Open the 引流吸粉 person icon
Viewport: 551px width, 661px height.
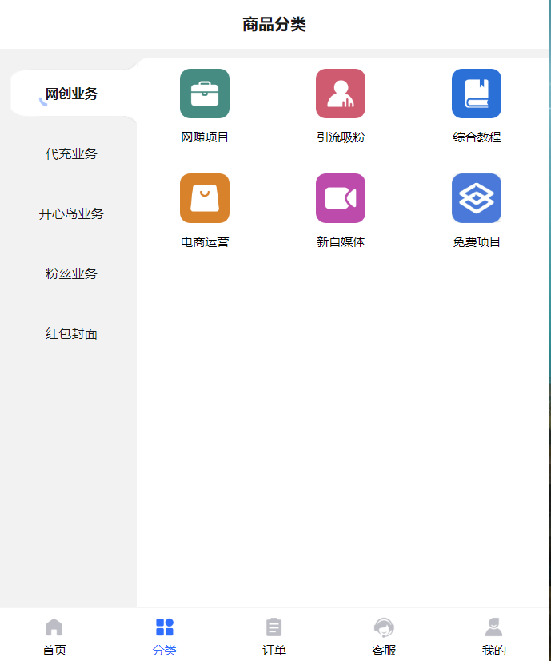(x=341, y=94)
